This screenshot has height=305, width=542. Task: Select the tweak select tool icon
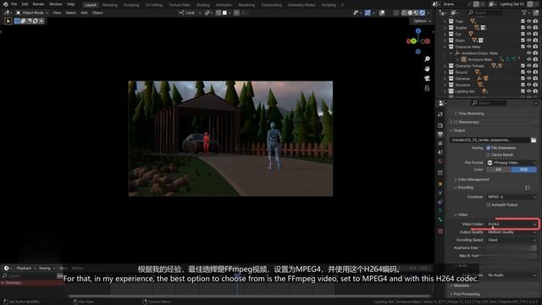coord(8,21)
